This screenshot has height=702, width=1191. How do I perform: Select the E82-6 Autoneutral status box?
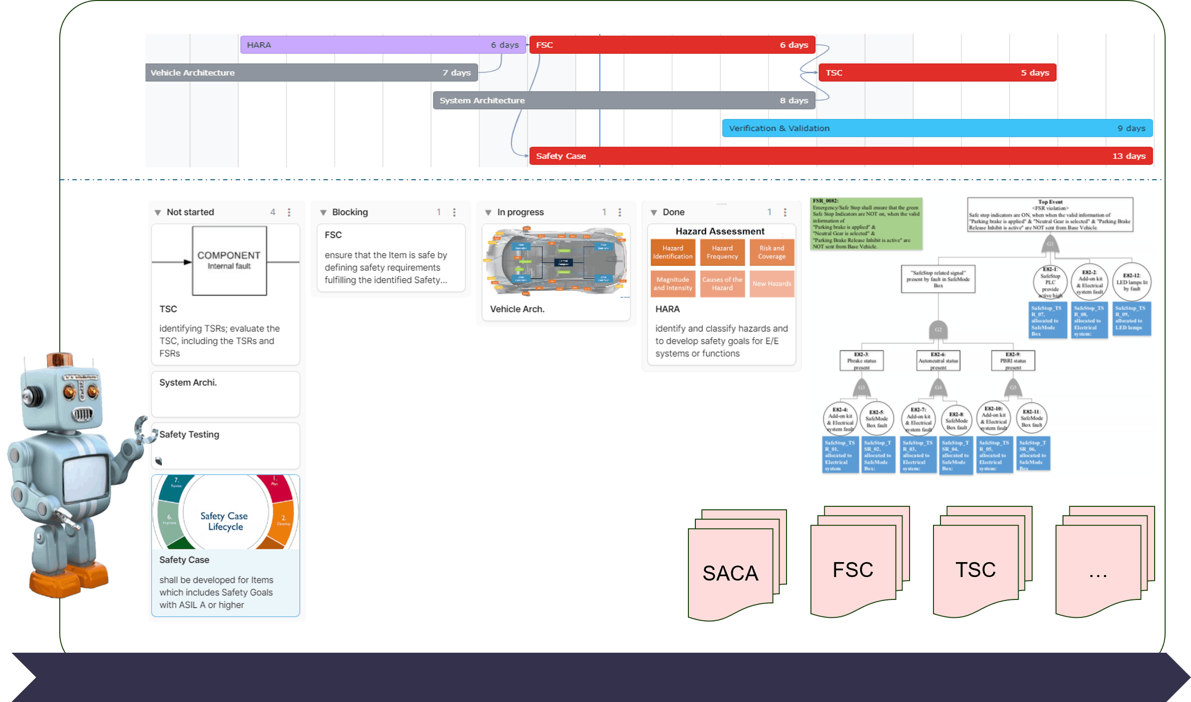coord(938,360)
